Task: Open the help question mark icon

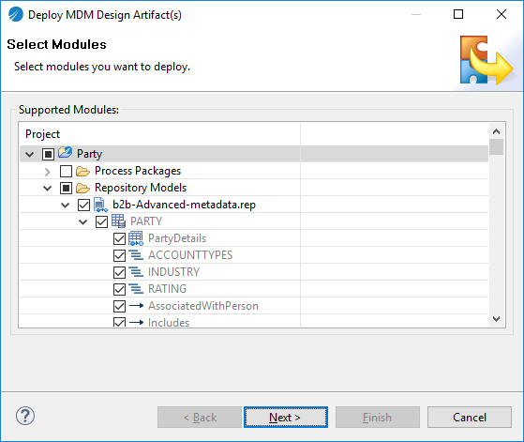Action: coord(25,416)
